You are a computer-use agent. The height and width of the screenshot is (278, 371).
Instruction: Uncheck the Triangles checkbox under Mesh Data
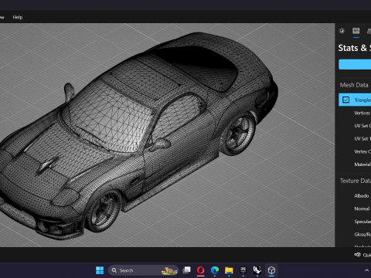tap(345, 100)
